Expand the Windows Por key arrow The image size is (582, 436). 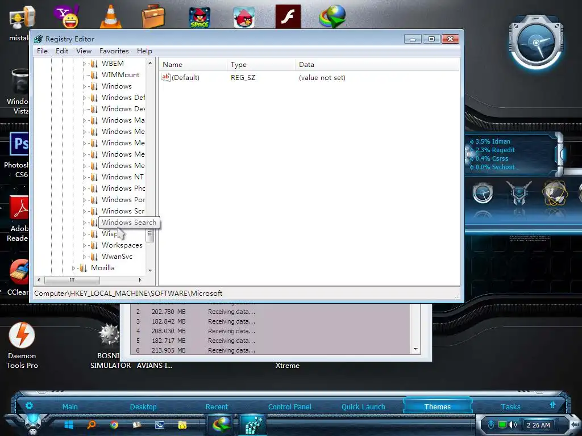84,200
